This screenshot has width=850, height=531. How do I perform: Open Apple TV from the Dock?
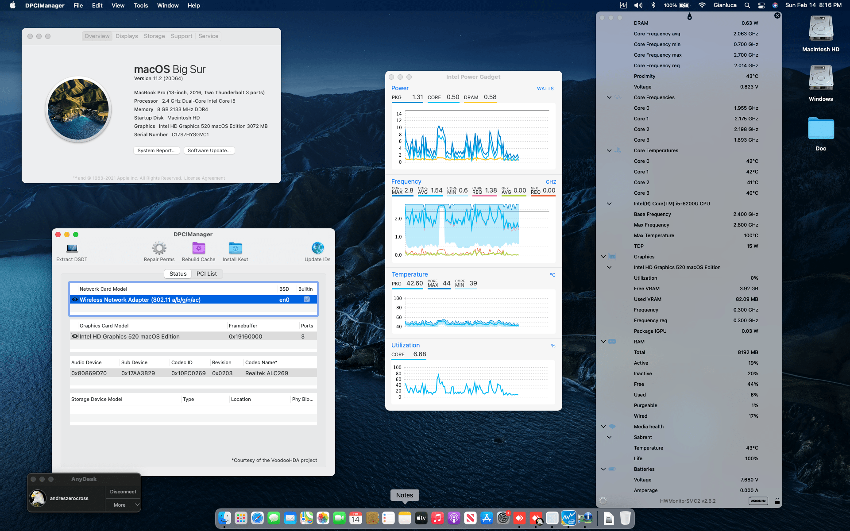pyautogui.click(x=421, y=518)
